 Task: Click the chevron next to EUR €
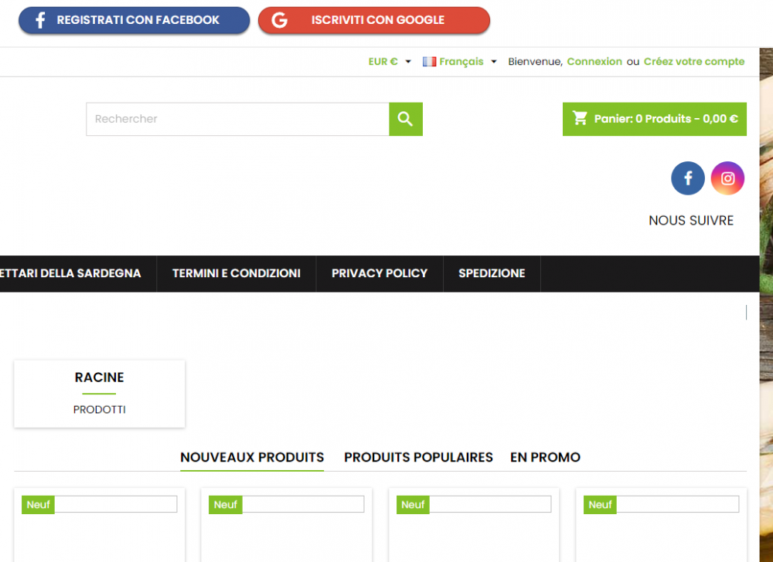pos(407,62)
